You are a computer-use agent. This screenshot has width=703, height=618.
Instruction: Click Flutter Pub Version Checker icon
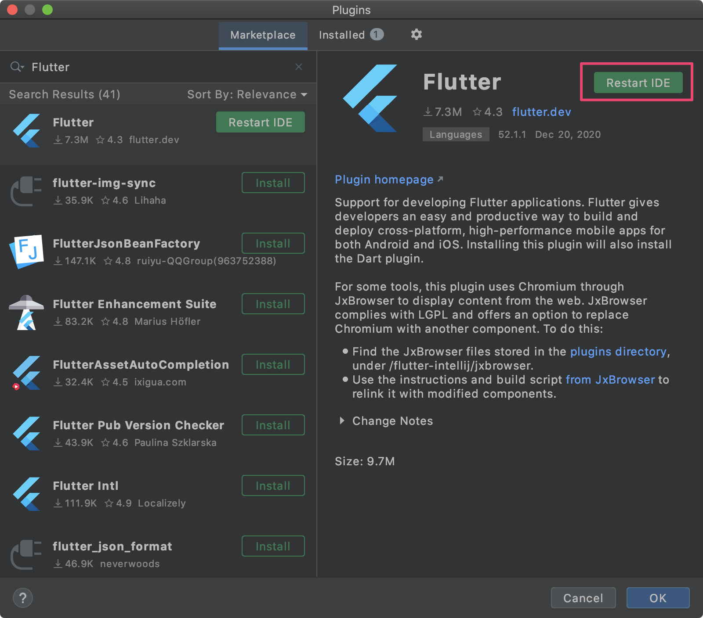pyautogui.click(x=27, y=433)
